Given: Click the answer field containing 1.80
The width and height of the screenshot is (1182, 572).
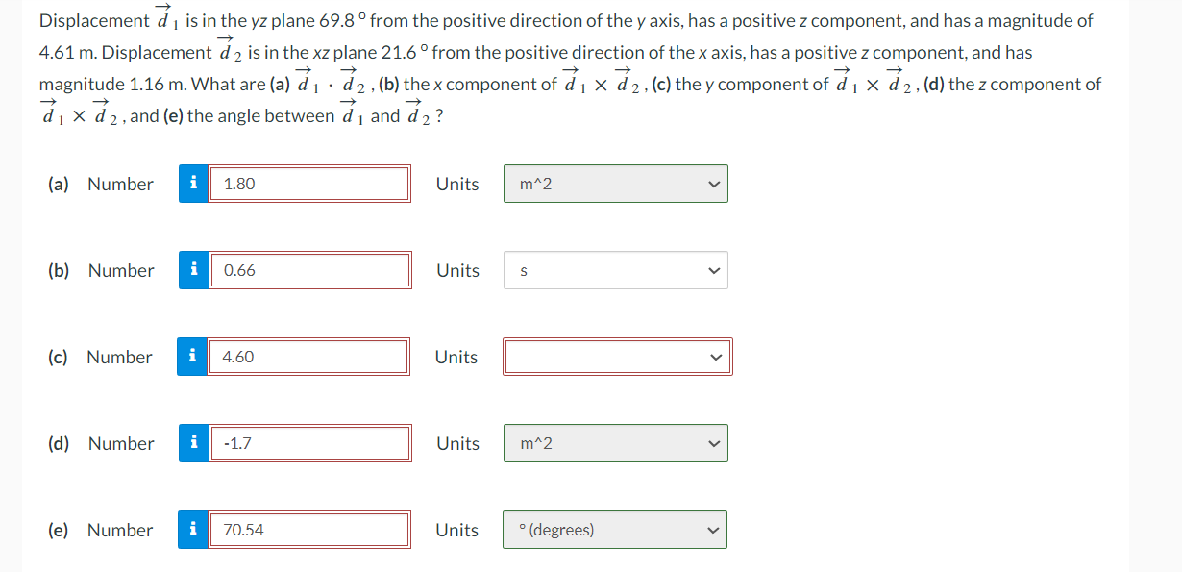Looking at the screenshot, I should coord(309,184).
